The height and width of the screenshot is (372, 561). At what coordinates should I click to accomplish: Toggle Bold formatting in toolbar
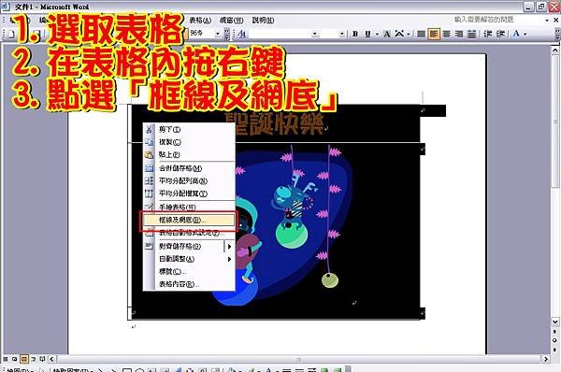tap(355, 34)
